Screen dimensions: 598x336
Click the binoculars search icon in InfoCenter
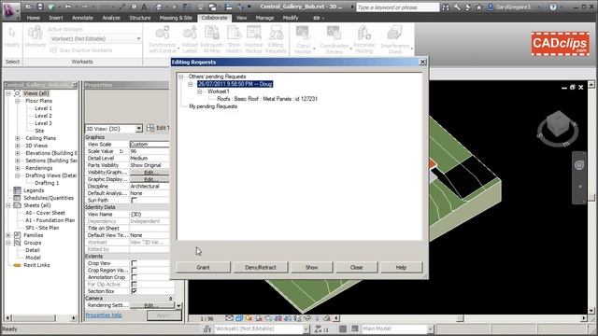click(446, 7)
